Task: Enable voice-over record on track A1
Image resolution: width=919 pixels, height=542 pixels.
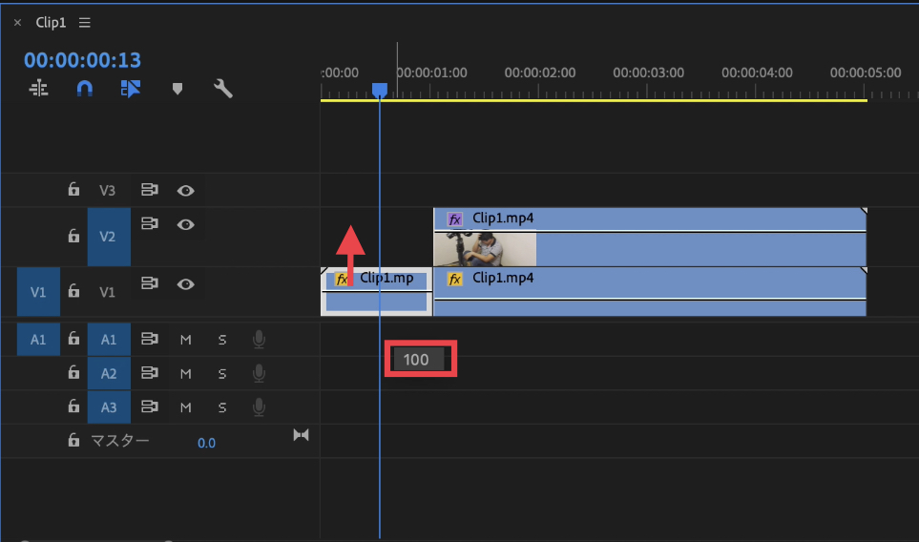Action: (259, 338)
